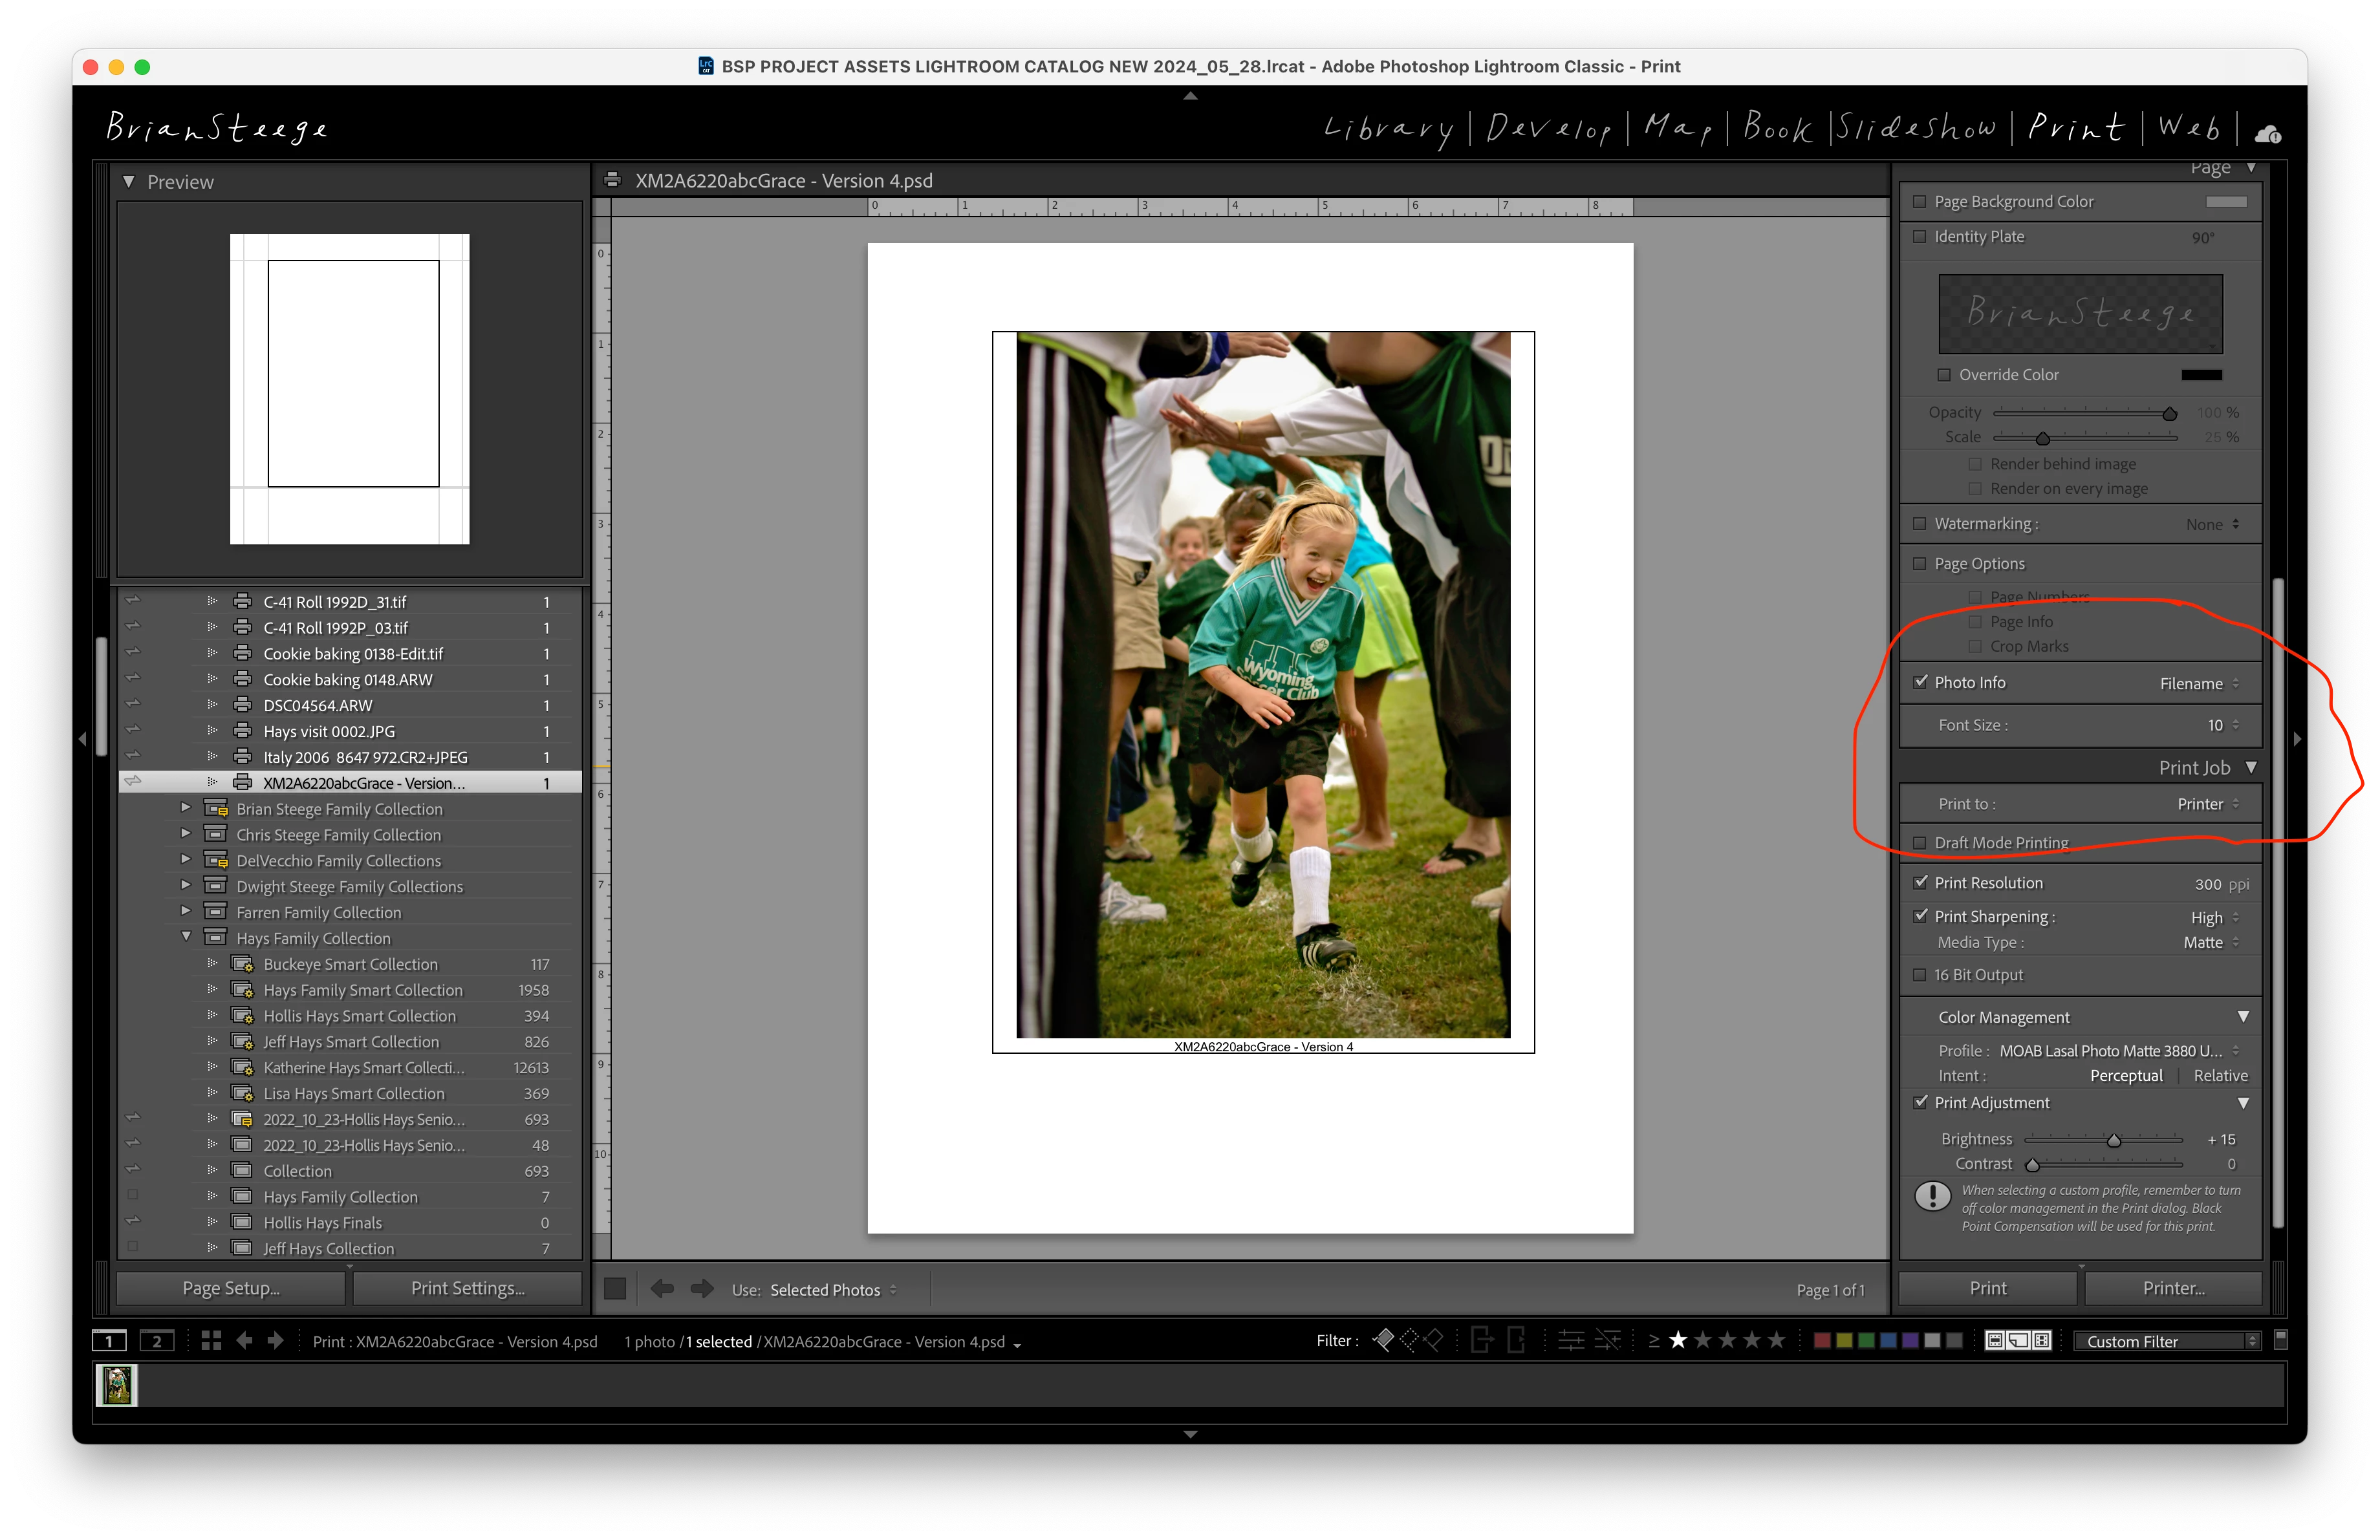2380x1540 pixels.
Task: Turn on the 16 Bit Output checkbox
Action: pos(1919,974)
